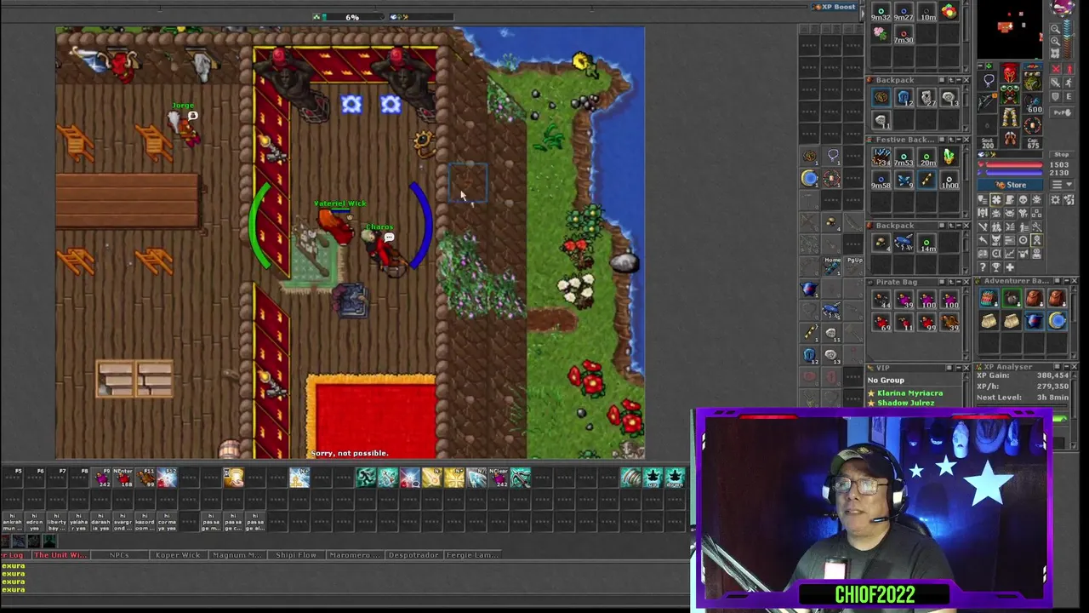Toggle the running figure balanced mode
This screenshot has width=1089, height=613.
click(1069, 83)
